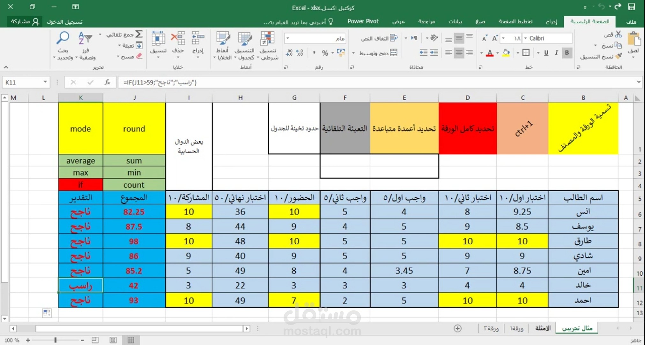The width and height of the screenshot is (645, 345).
Task: Open the Power Pivot ribbon tab
Action: [x=363, y=21]
